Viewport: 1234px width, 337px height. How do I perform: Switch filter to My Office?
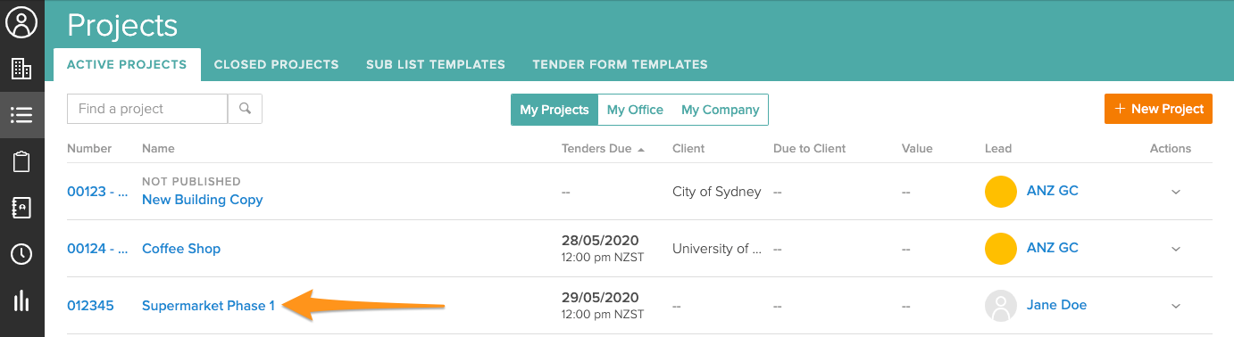[x=635, y=110]
